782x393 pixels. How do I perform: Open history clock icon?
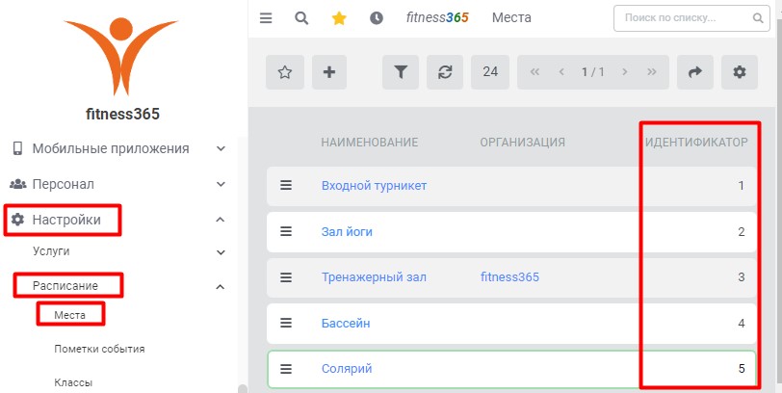[377, 18]
